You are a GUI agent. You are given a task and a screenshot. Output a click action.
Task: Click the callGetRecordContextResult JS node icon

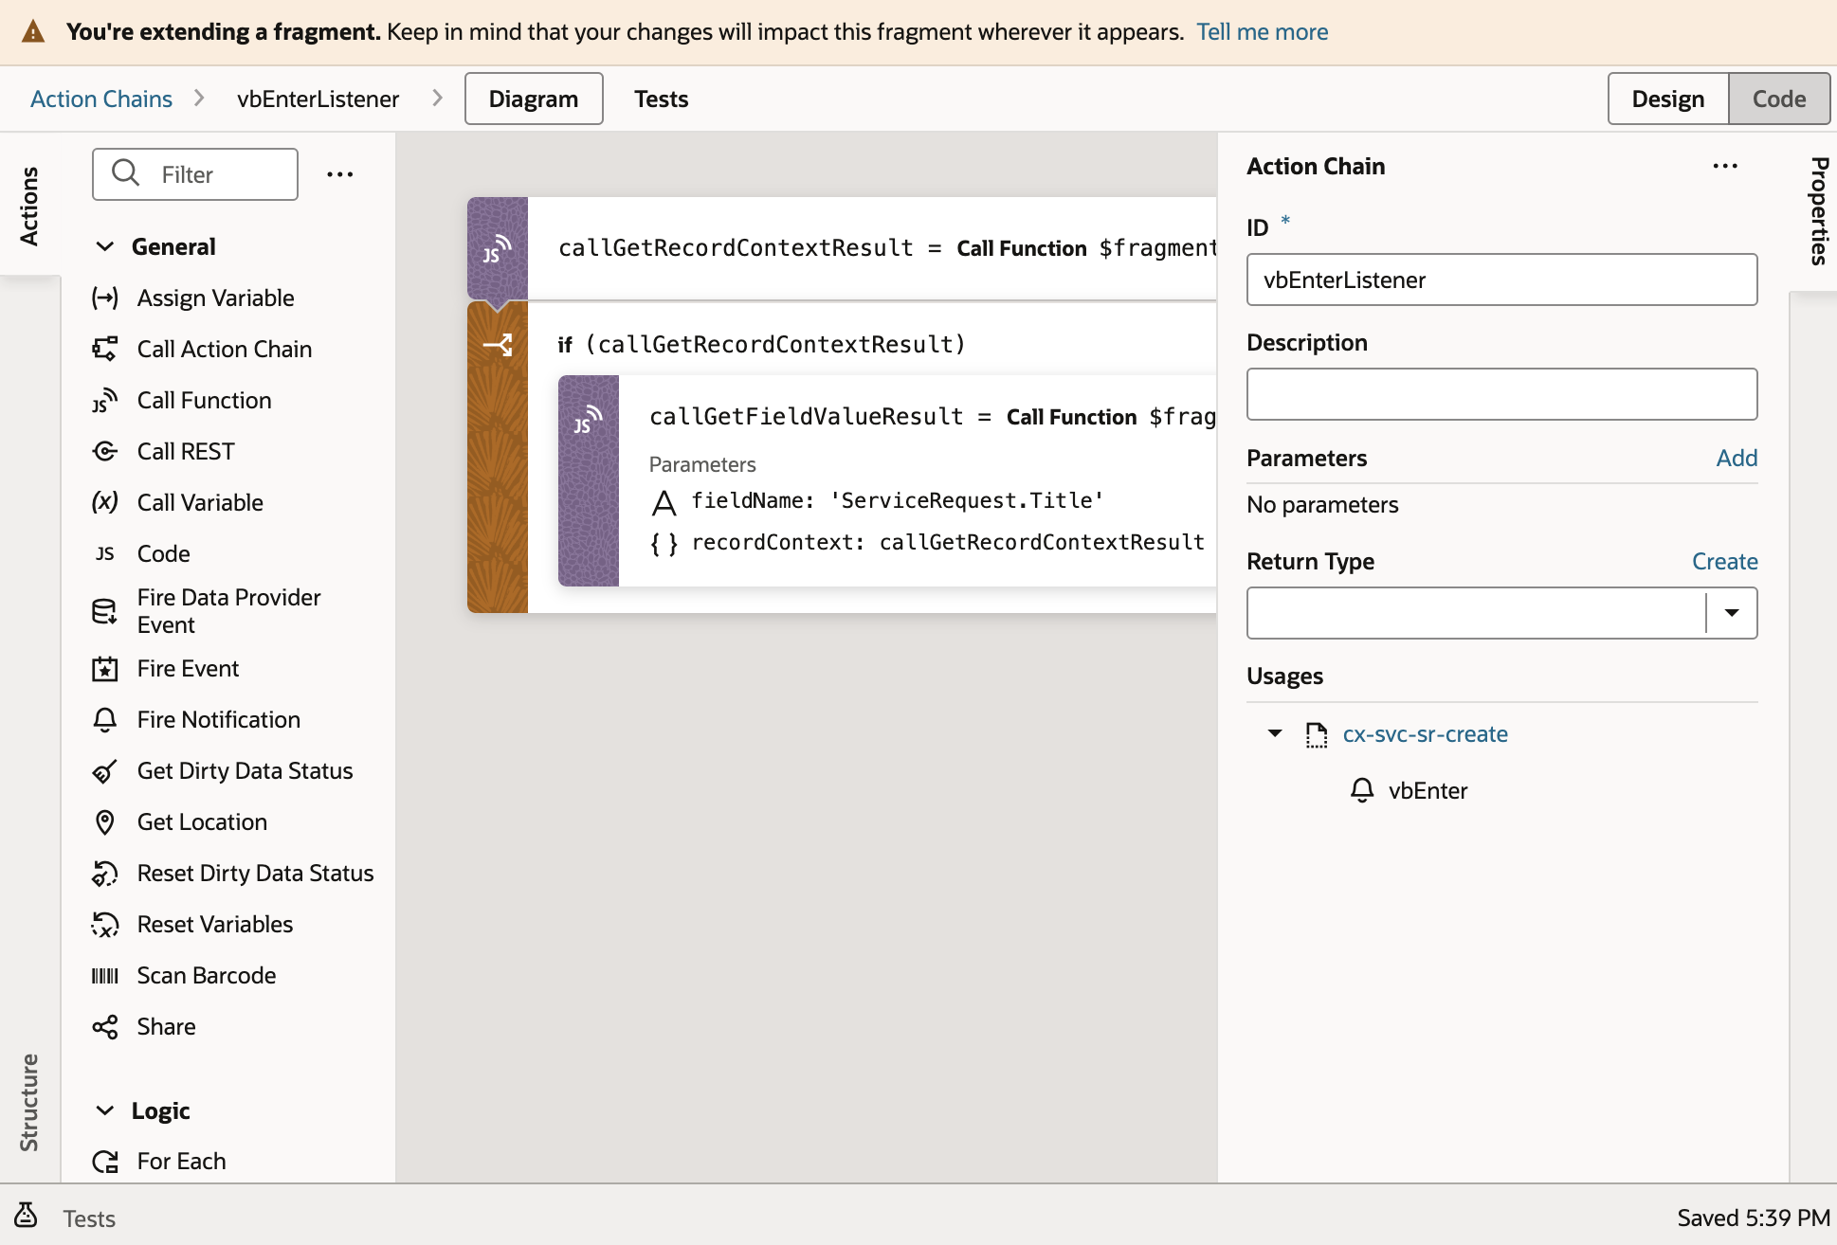point(498,248)
